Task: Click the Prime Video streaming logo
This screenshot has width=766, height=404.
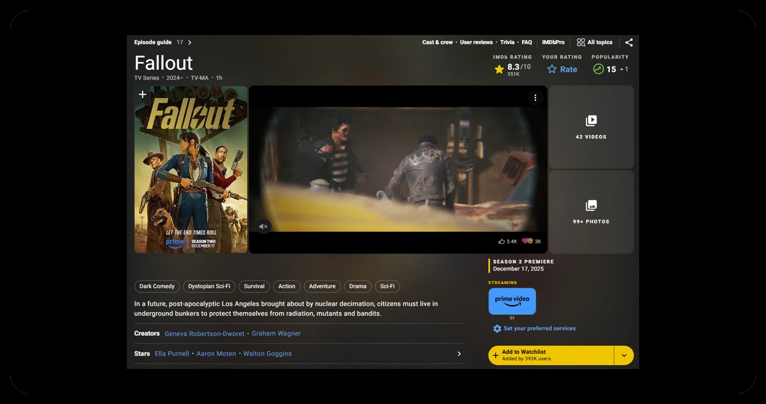Action: pos(512,301)
